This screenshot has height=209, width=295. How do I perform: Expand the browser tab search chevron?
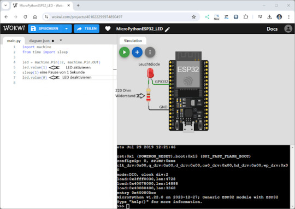5,5
